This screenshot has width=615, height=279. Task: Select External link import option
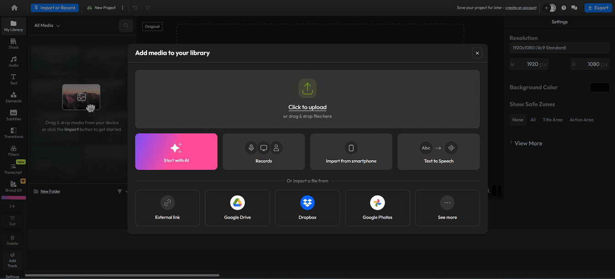click(x=167, y=208)
